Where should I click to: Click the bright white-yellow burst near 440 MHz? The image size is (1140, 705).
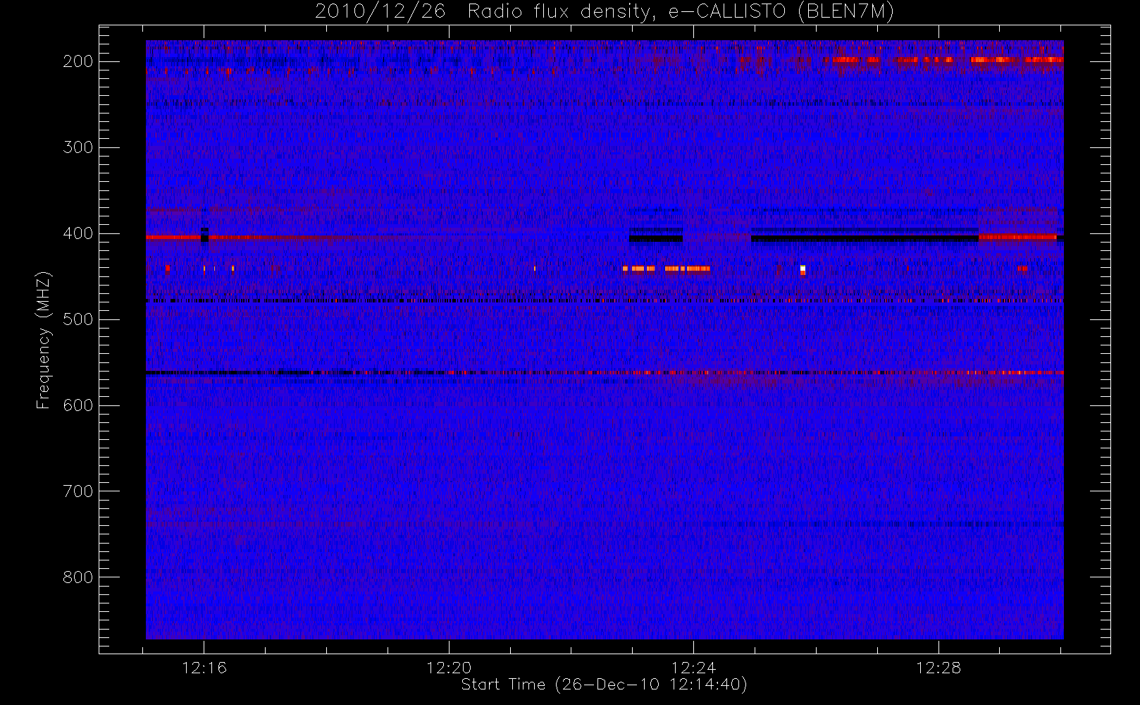803,269
